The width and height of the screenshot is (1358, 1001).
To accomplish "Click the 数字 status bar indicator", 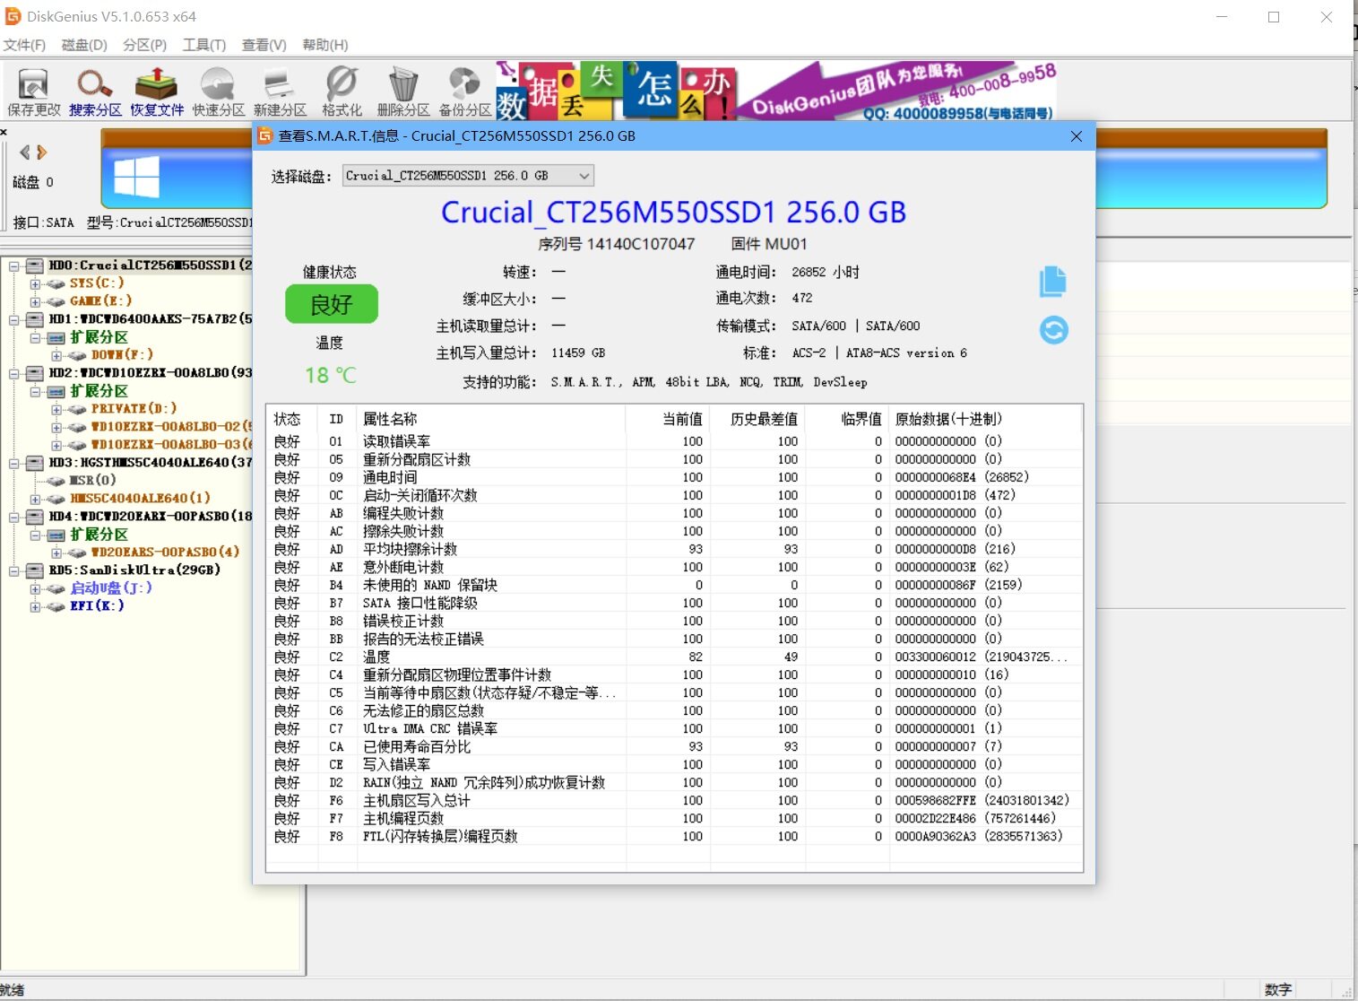I will [1277, 989].
